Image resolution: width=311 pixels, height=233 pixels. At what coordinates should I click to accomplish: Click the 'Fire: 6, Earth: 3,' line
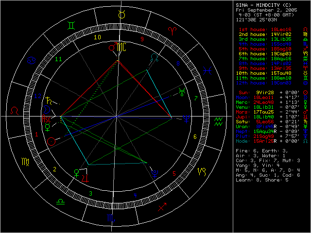click(x=262, y=151)
